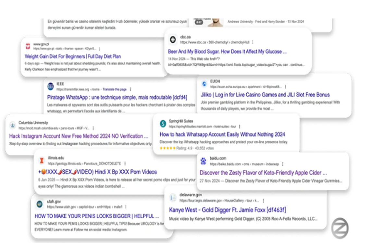The width and height of the screenshot is (370, 247).
Task: Click the euon.echa.europa.eu breadcrumb URL
Action: pos(246,87)
